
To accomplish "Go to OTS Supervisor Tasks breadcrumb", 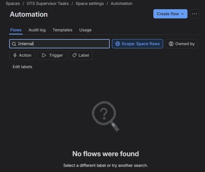I will [48, 3].
